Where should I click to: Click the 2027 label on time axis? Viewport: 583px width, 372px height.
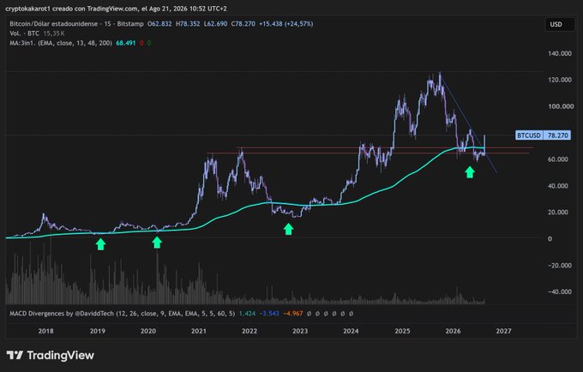503,331
